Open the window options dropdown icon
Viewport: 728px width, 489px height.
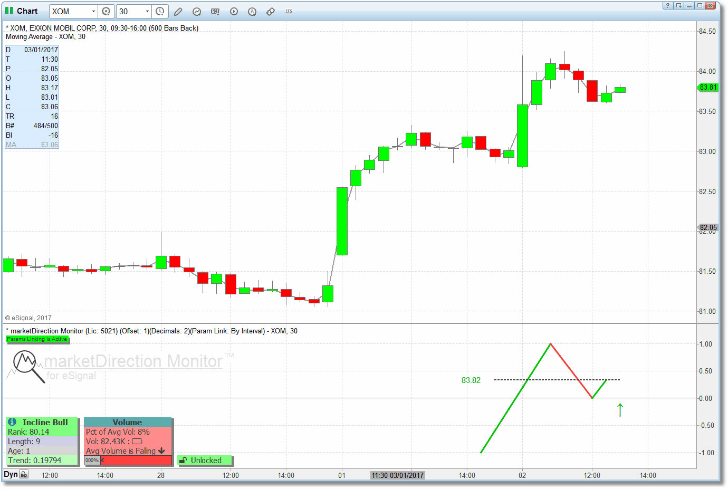click(679, 5)
